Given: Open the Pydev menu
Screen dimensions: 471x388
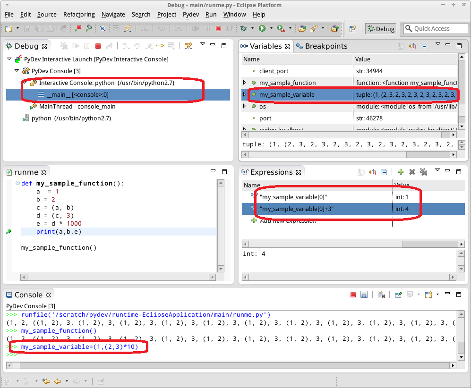Looking at the screenshot, I should click(191, 15).
